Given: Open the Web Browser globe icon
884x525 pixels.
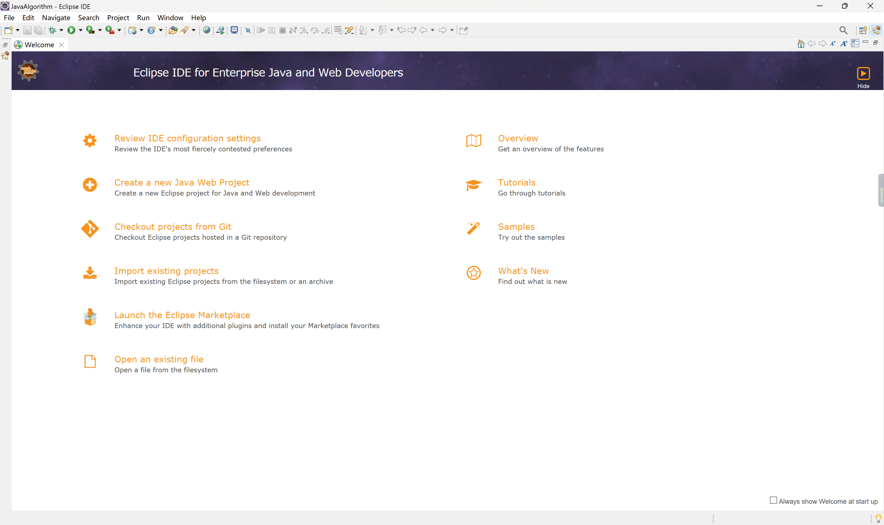Looking at the screenshot, I should (x=207, y=30).
